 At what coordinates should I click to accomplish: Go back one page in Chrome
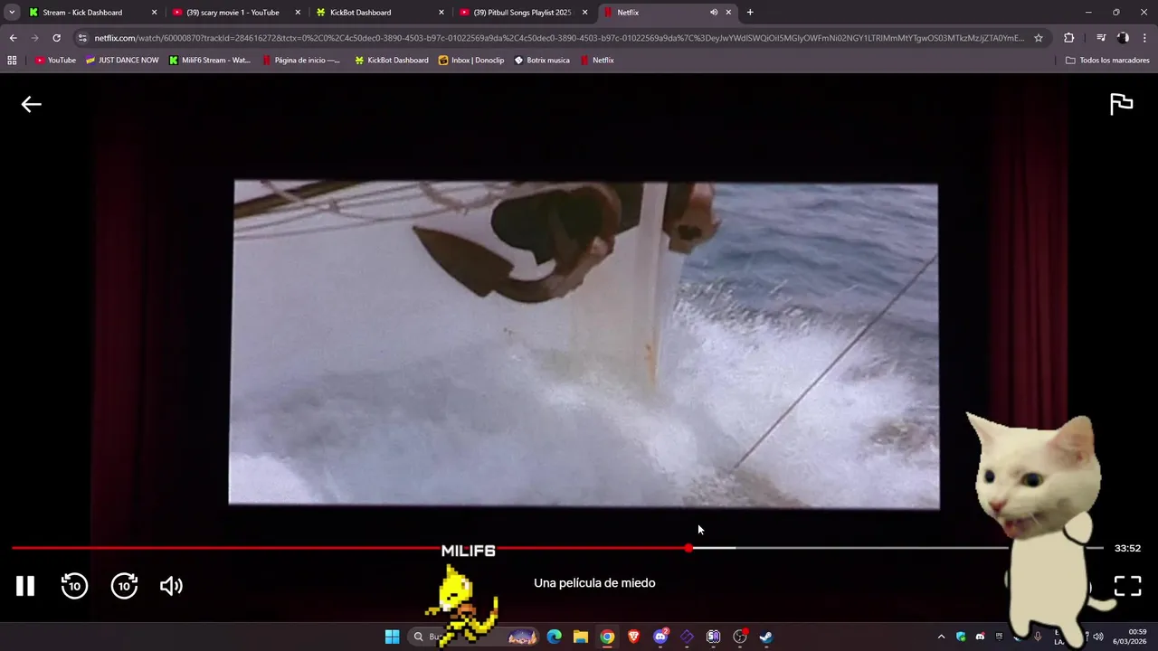pos(13,38)
